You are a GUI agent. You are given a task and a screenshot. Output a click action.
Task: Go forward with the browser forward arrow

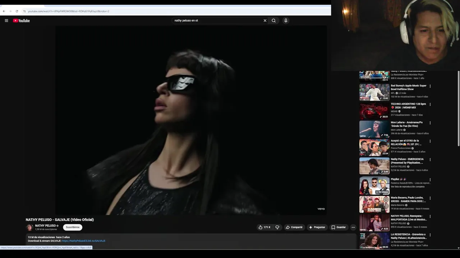(x=10, y=11)
